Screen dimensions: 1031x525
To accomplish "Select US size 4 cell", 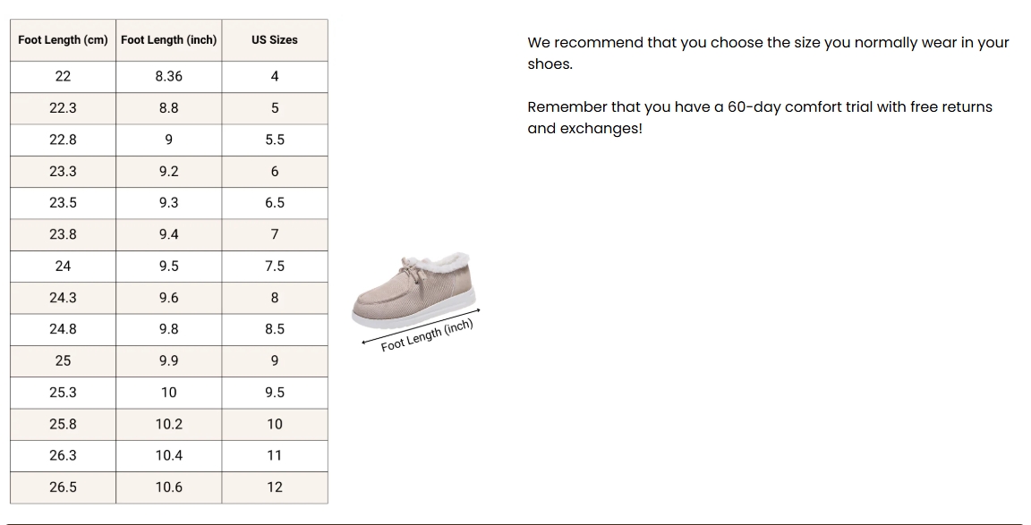I will (275, 77).
